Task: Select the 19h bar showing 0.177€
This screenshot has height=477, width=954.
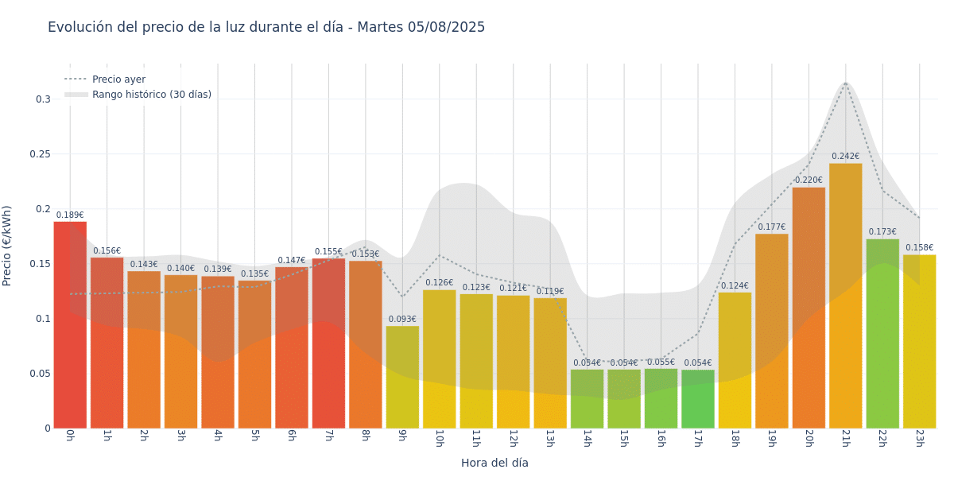Action: point(772,331)
